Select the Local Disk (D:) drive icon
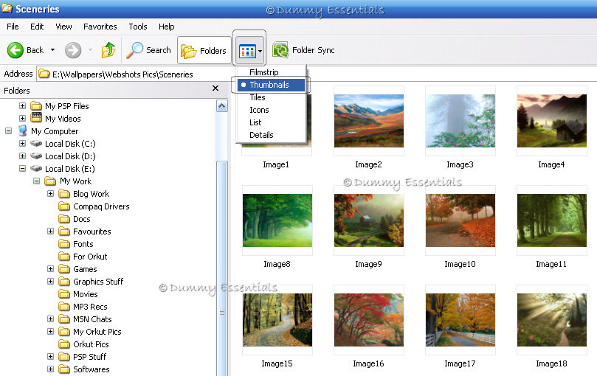597x376 pixels. (36, 156)
